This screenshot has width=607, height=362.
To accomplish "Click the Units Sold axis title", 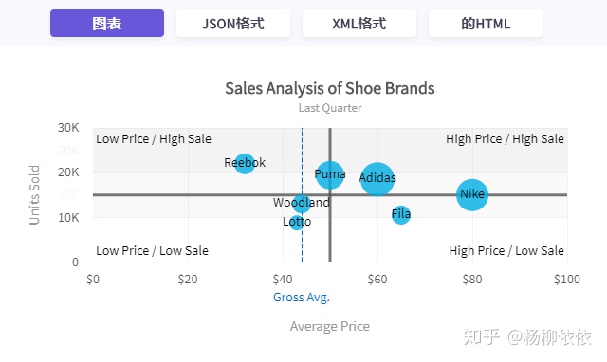I will coord(34,195).
